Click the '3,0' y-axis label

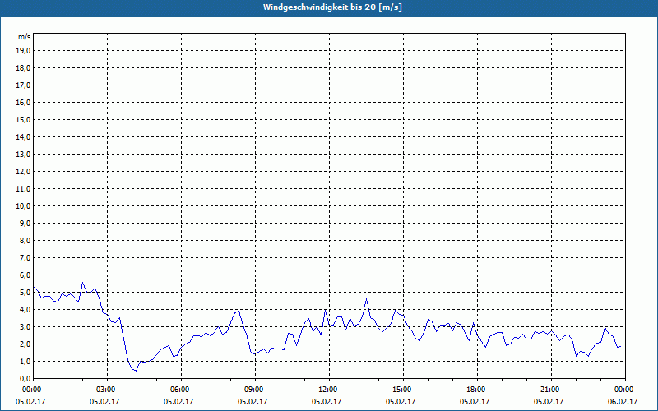click(25, 326)
